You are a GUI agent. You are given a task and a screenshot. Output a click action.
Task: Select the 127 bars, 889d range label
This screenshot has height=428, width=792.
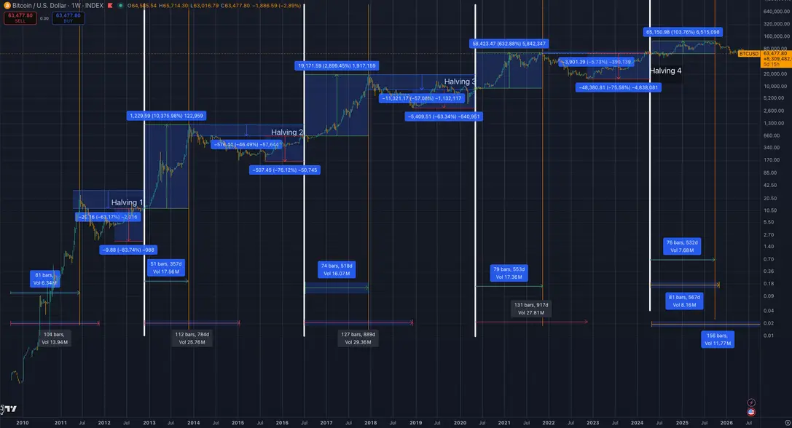[x=358, y=338]
